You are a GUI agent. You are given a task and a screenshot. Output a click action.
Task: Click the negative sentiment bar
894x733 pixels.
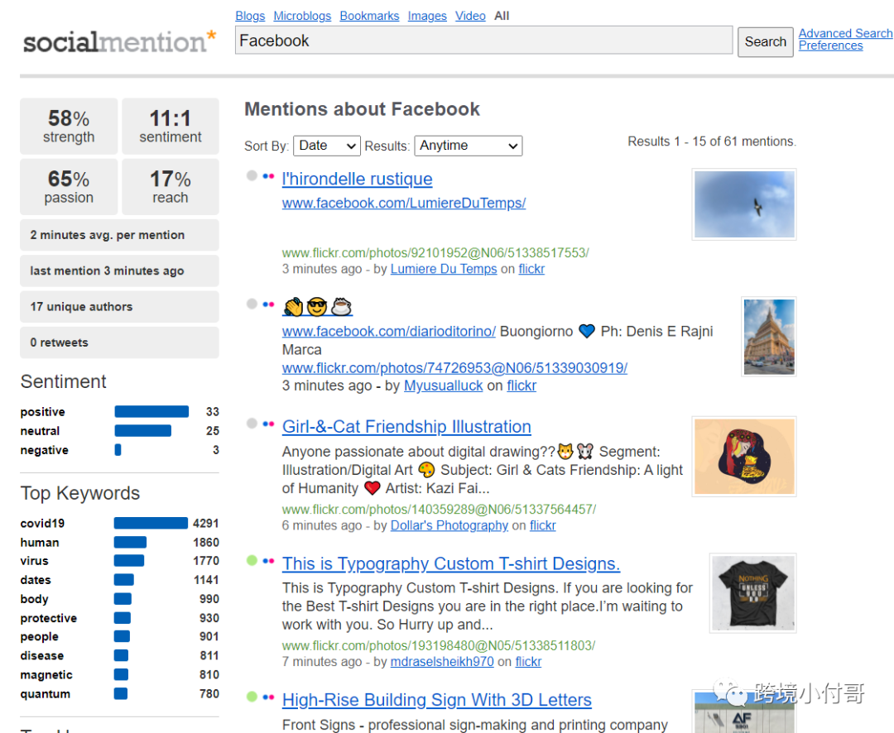[118, 450]
